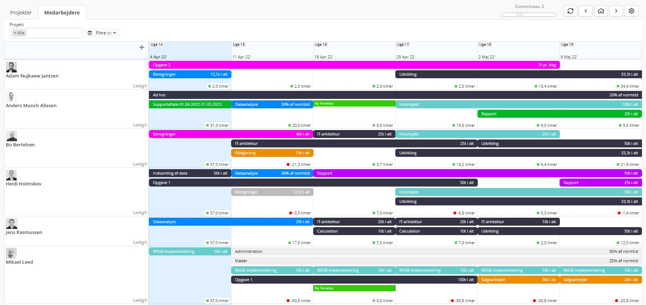Open Mikael's Opgave 1 100t bar
Image resolution: width=646 pixels, height=305 pixels.
(x=354, y=280)
